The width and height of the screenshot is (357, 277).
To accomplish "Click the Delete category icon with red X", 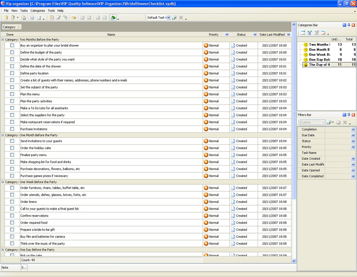I will coord(324,33).
